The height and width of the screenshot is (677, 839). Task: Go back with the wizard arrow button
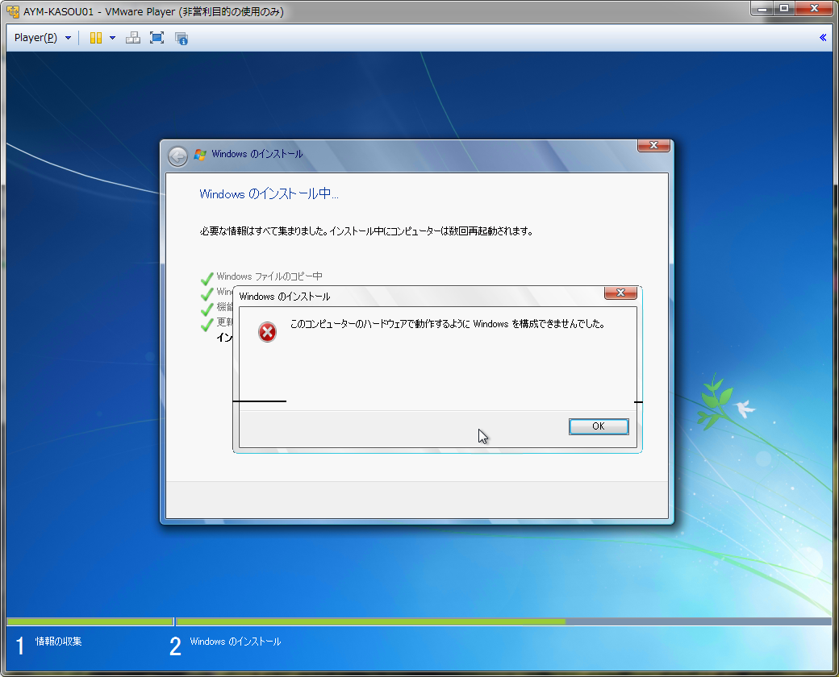coord(177,156)
